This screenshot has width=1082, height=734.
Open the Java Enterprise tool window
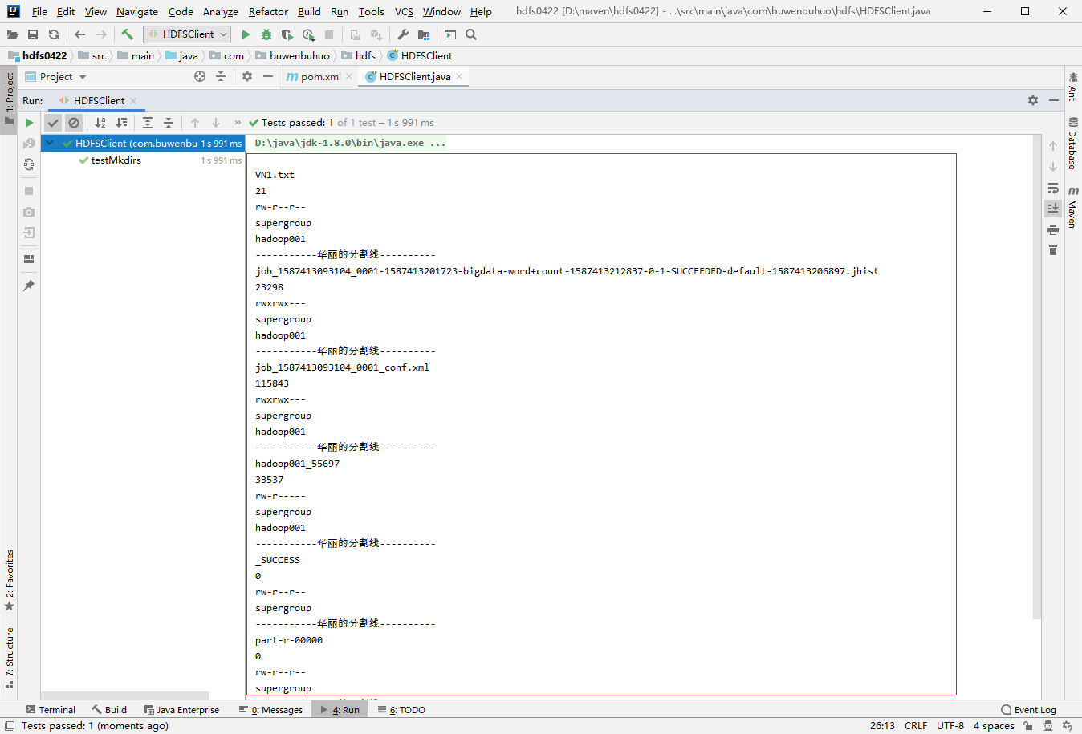pos(181,710)
